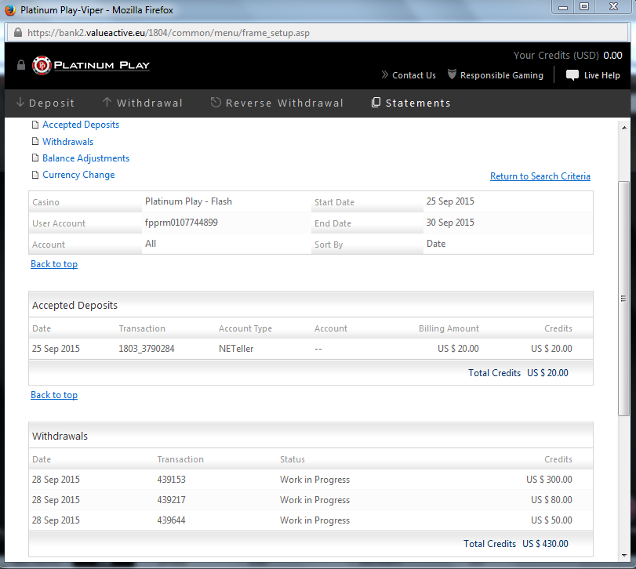Click the scrollbar up arrow
This screenshot has width=636, height=569.
(x=623, y=128)
